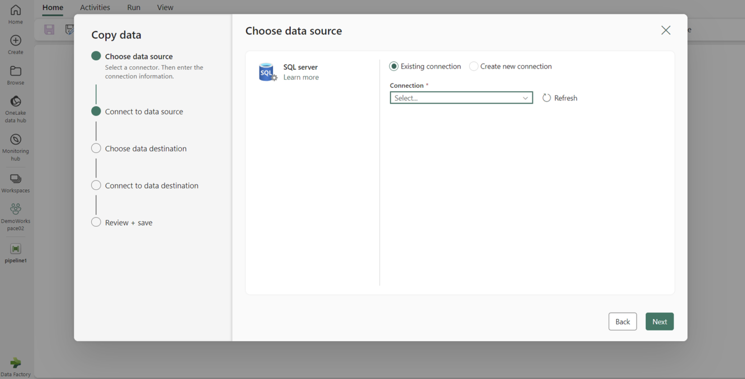Switch to the View tab

(165, 7)
